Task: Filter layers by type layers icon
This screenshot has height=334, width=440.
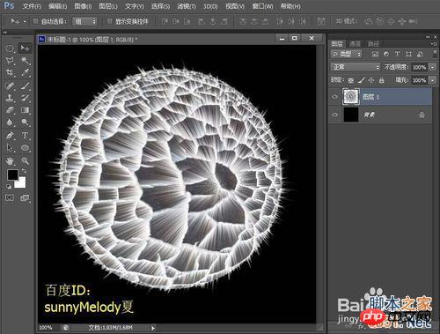Action: click(397, 54)
